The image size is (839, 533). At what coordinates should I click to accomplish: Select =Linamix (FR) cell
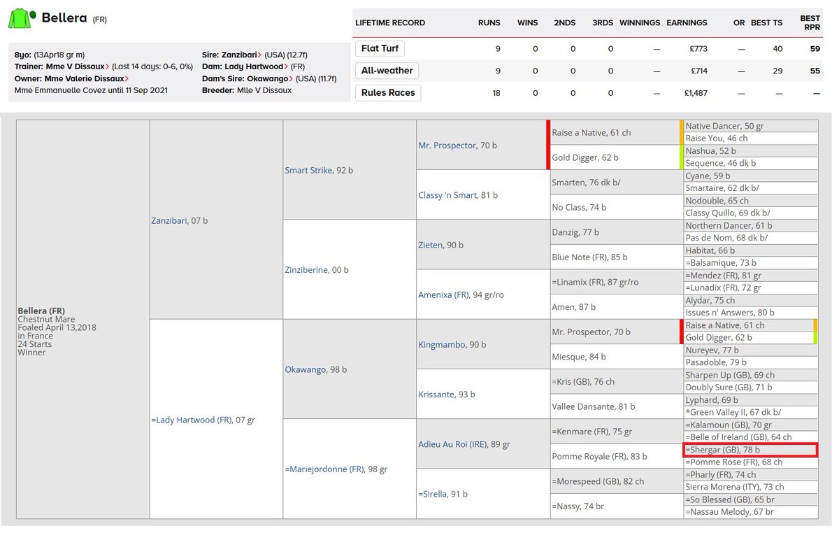617,282
